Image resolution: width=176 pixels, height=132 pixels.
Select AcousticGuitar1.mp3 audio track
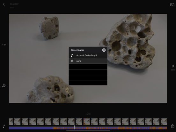tap(88, 55)
